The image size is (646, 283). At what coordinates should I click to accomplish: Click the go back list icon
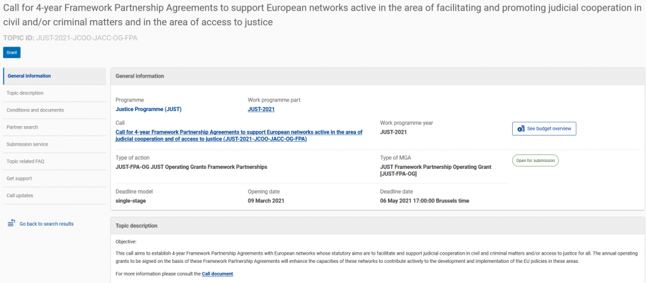[11, 223]
